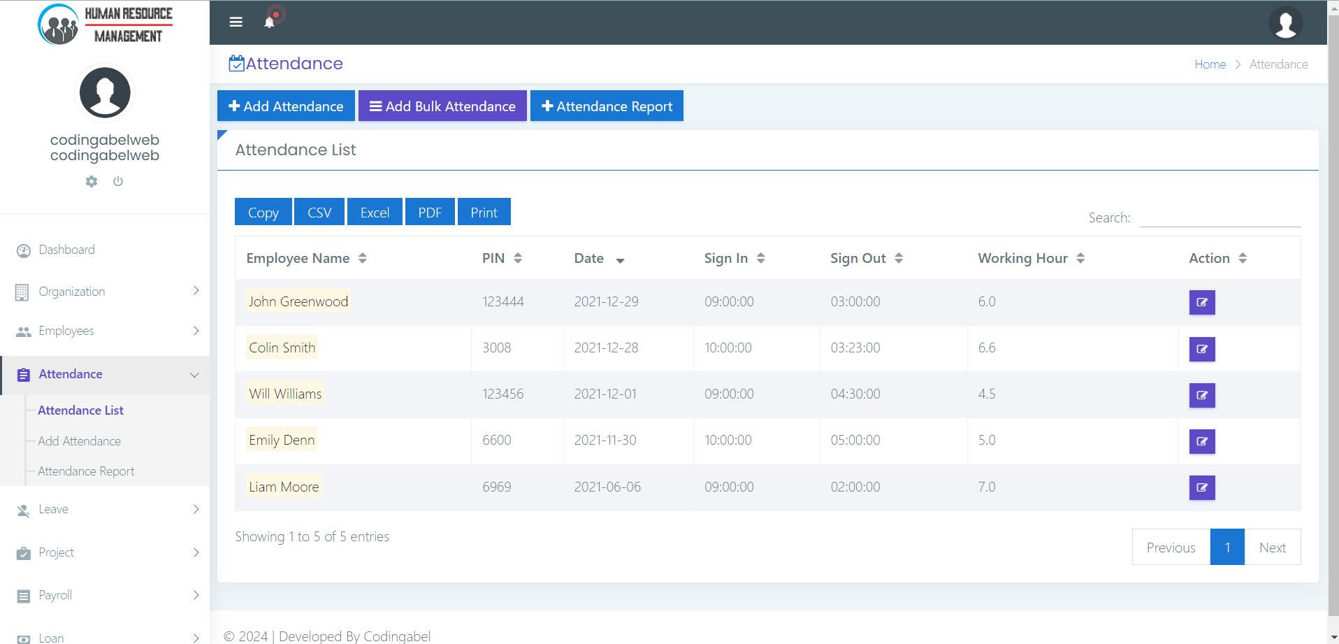This screenshot has height=644, width=1339.
Task: Open the user avatar in top bar
Action: [1284, 23]
